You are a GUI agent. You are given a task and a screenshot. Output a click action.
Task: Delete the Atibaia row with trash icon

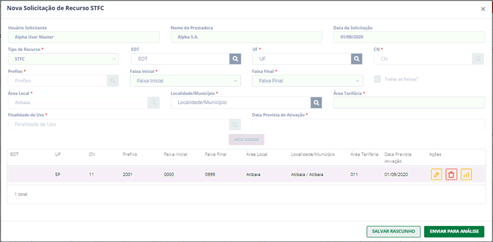[x=451, y=175]
